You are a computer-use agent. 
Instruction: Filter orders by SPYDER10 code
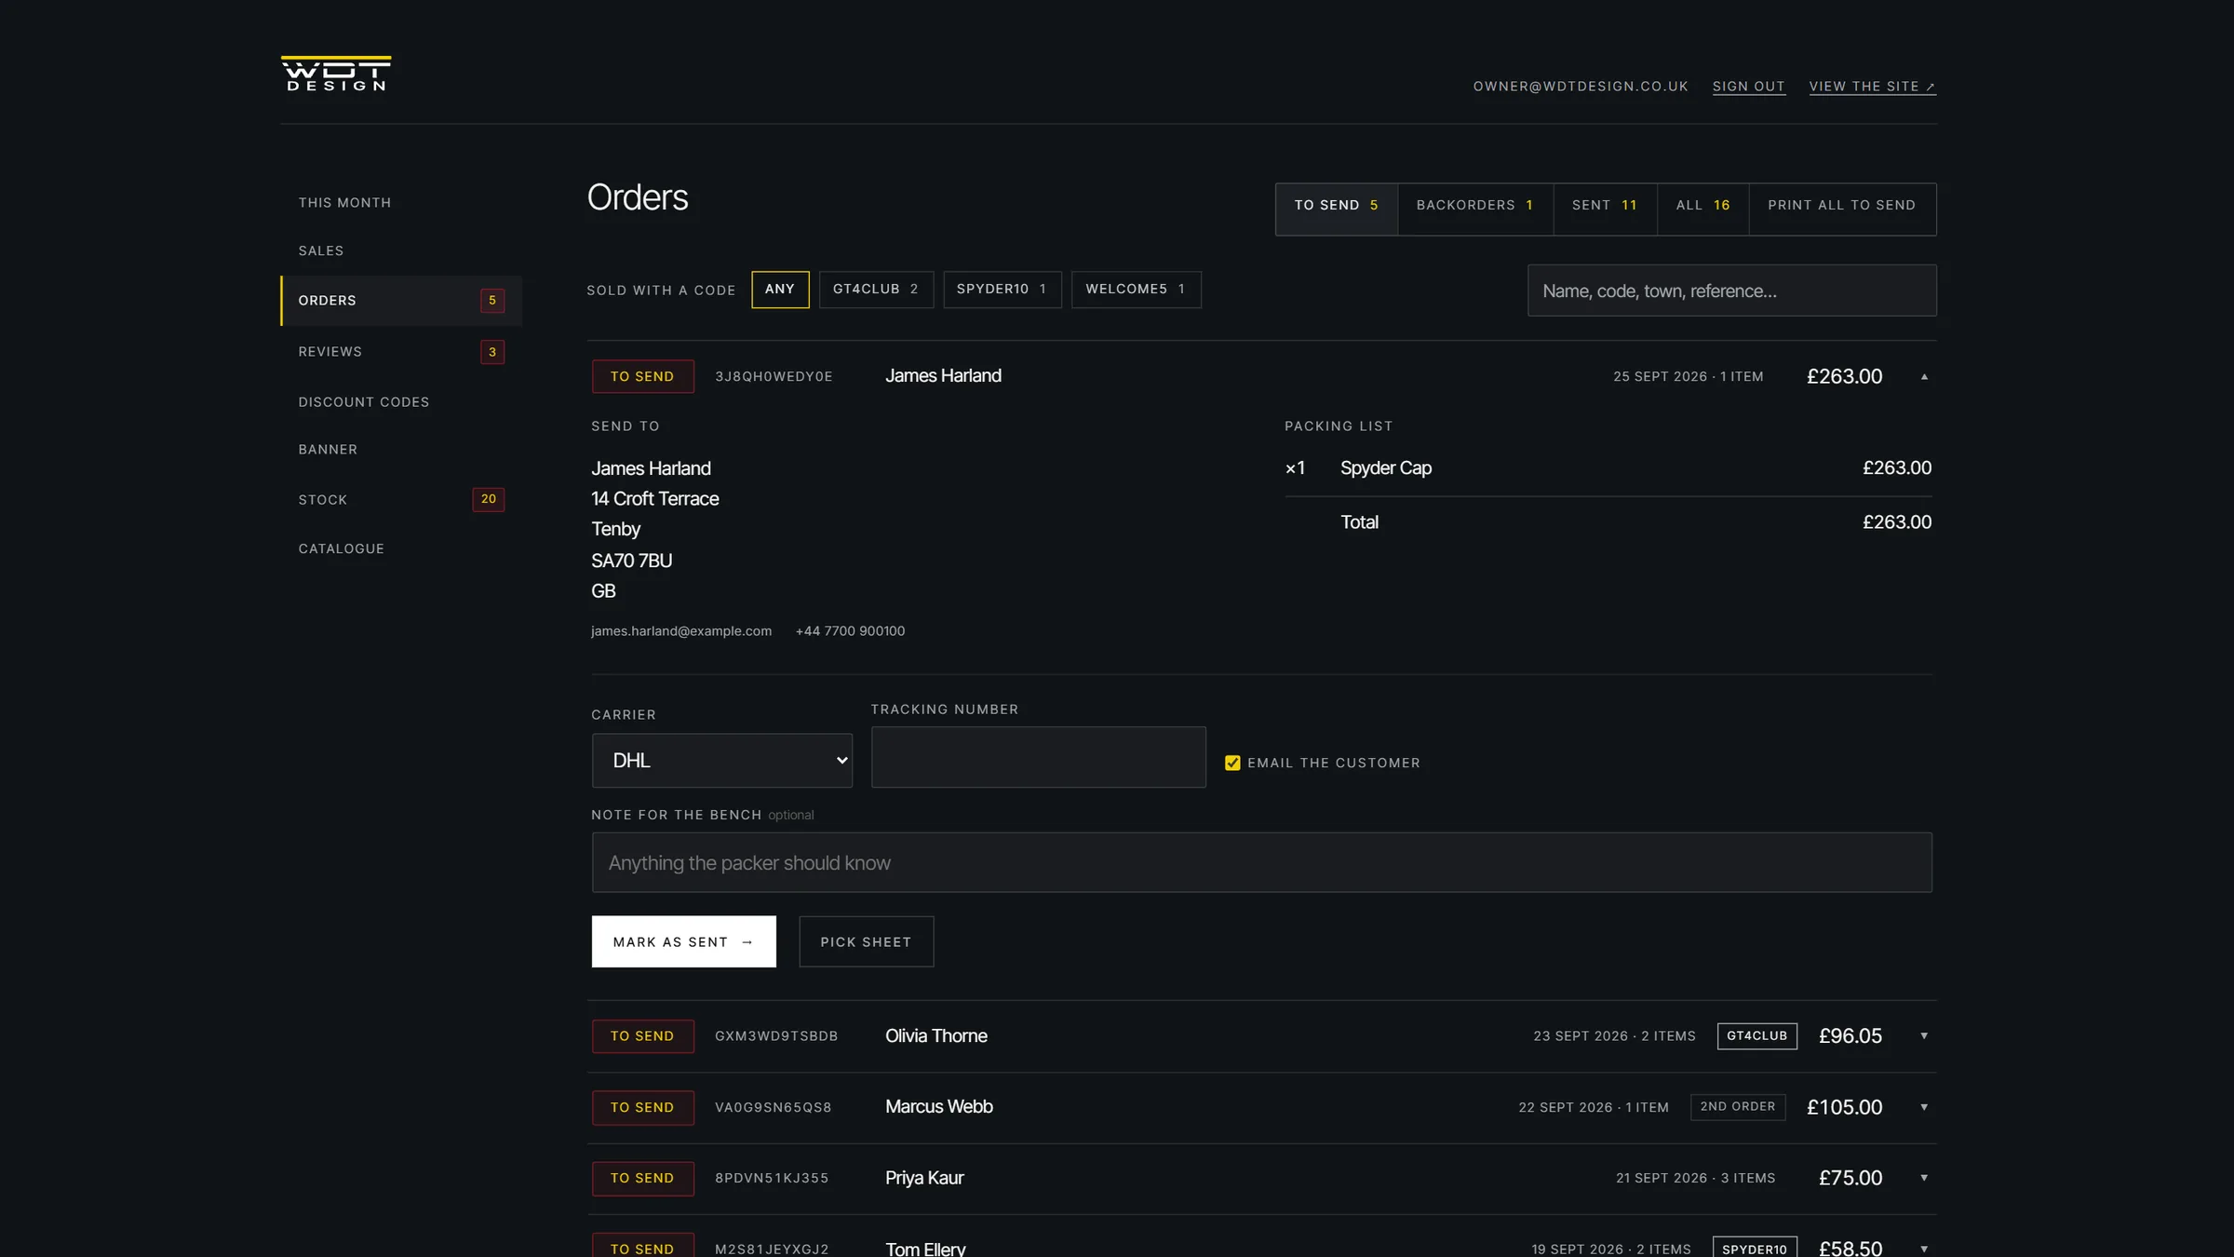coord(1002,290)
